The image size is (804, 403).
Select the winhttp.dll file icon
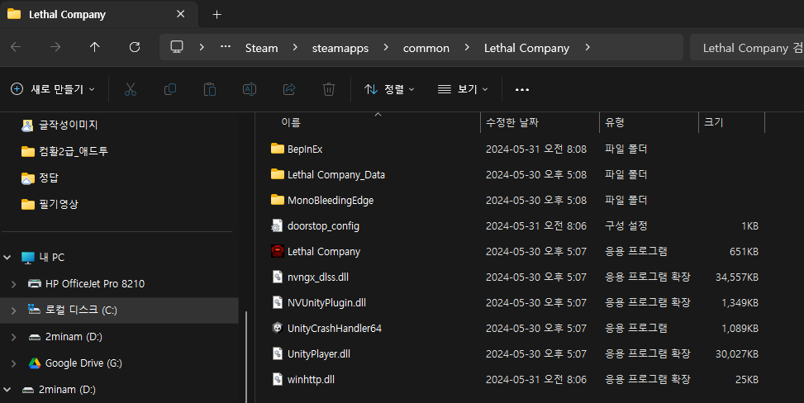point(278,379)
